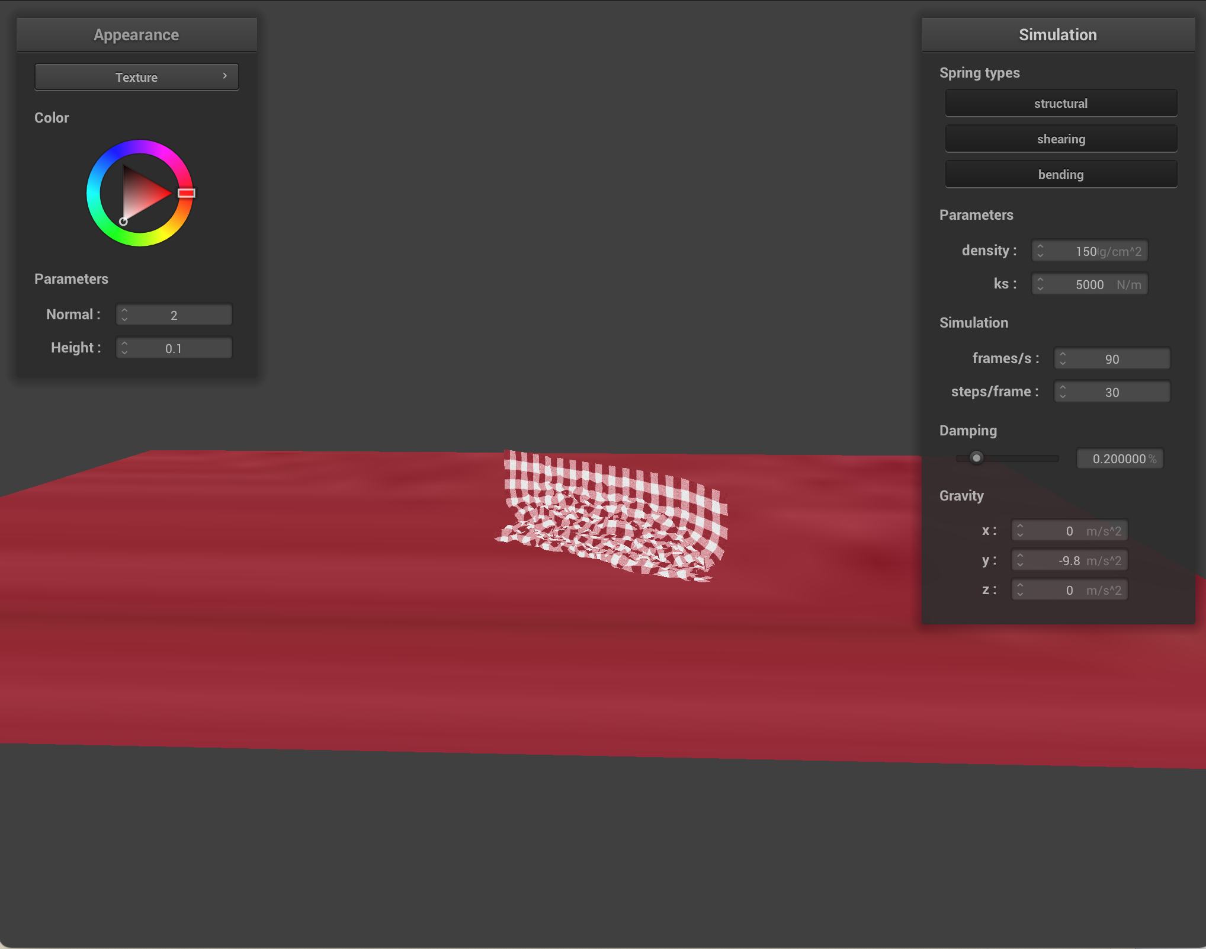Toggle the shearing spring type
Screen dimensions: 1206x949
pos(1061,139)
